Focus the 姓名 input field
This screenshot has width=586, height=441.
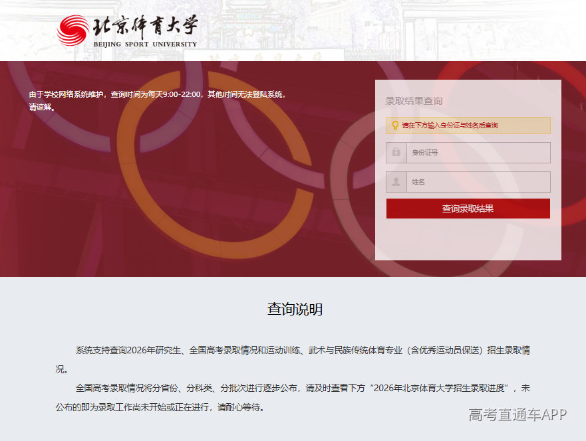point(478,182)
